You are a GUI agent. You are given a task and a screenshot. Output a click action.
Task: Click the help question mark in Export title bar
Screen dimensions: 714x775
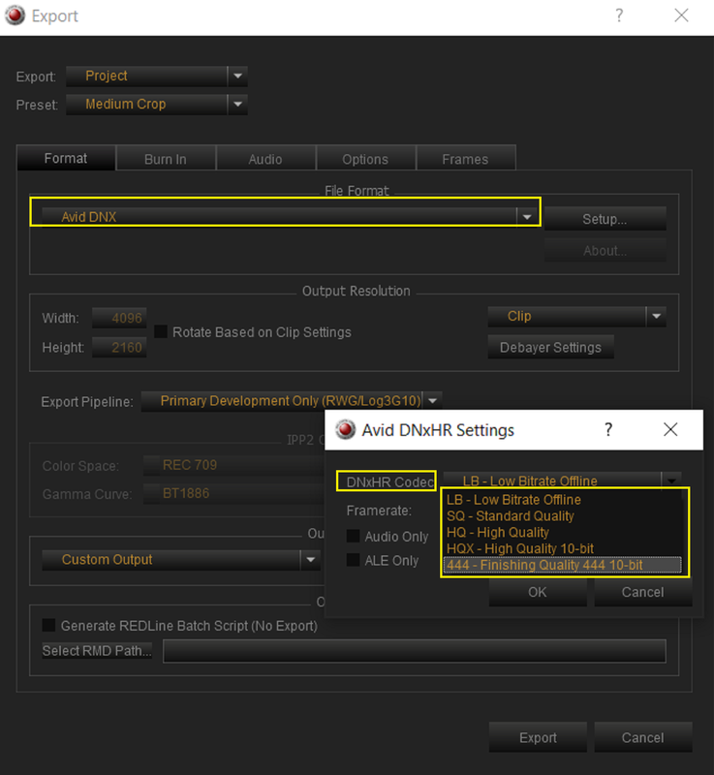(619, 15)
